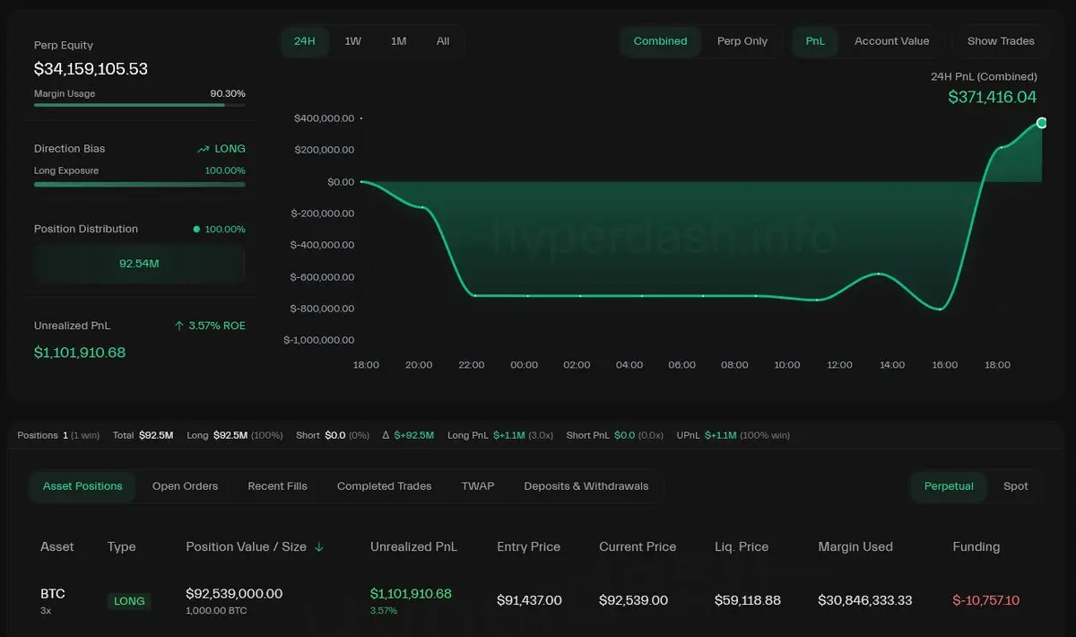The width and height of the screenshot is (1076, 637).
Task: Click the Margin Used column header
Action: coord(855,546)
